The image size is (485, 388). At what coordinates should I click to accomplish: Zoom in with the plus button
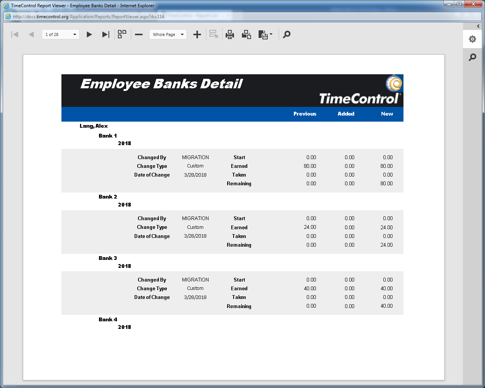pos(197,34)
